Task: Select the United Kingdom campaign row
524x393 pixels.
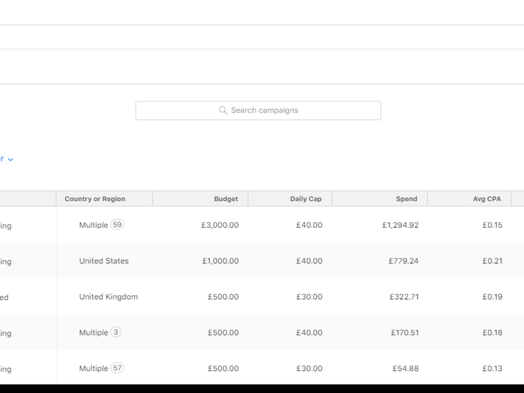Action: click(x=262, y=297)
